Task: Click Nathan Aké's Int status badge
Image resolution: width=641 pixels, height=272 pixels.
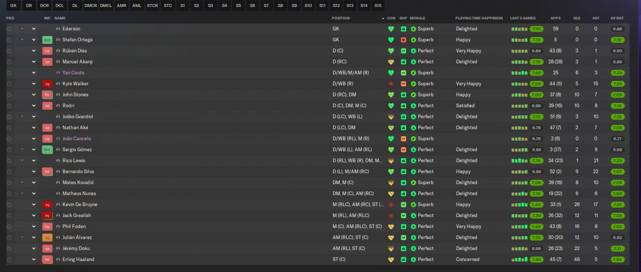Action: click(47, 128)
